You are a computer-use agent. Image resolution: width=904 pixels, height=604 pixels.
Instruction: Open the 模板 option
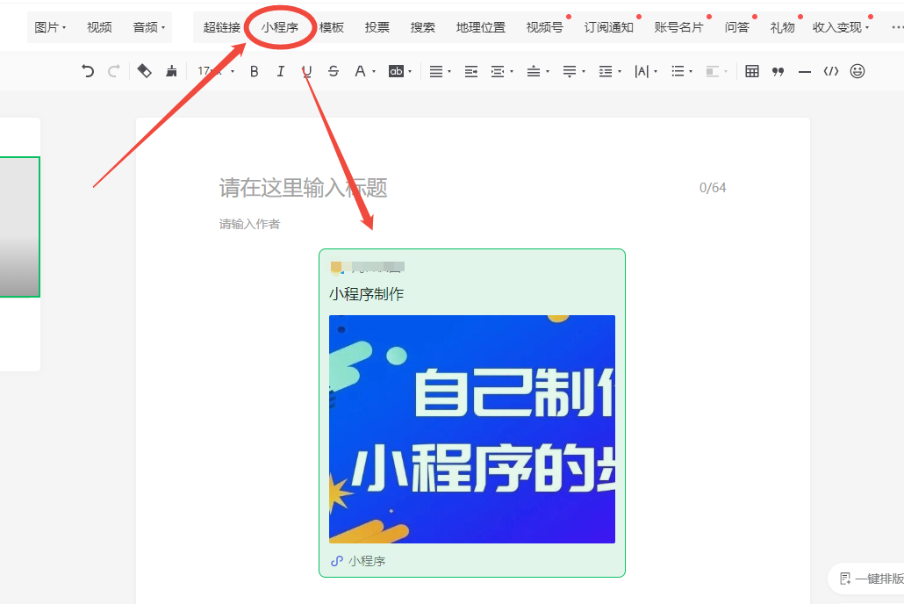(332, 27)
